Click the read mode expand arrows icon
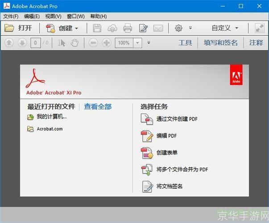 point(259,28)
